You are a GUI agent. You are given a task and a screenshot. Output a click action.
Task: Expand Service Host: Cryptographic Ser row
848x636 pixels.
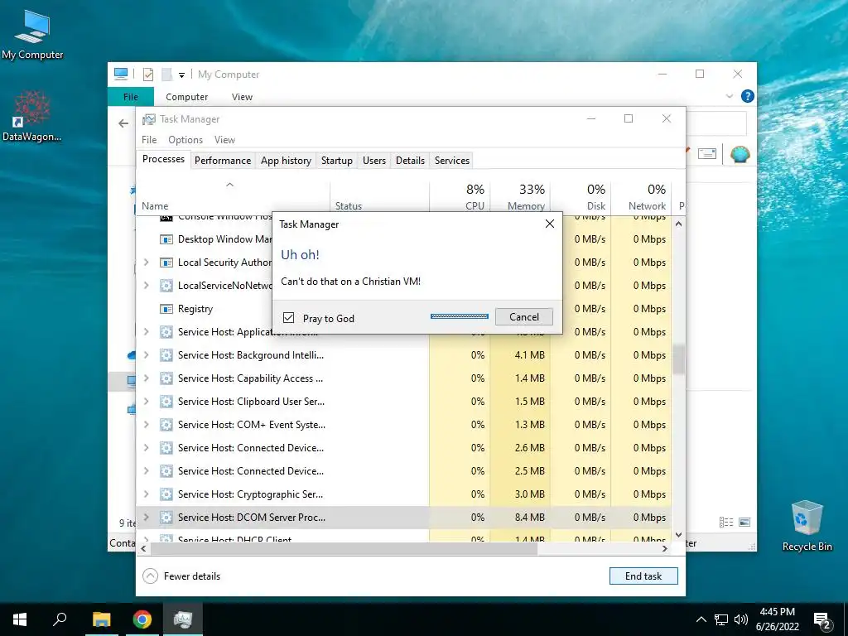click(146, 494)
